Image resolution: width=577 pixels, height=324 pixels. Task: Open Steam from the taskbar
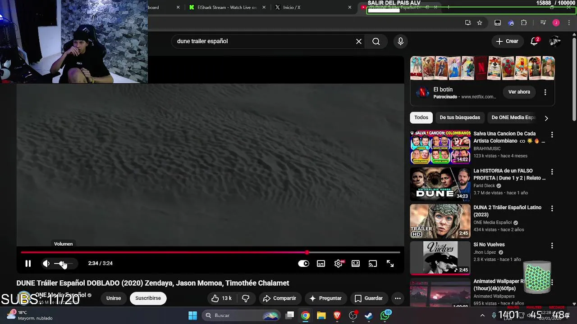369,315
